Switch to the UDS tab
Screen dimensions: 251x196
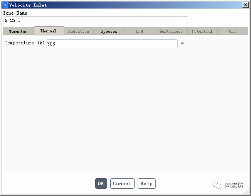(x=233, y=31)
